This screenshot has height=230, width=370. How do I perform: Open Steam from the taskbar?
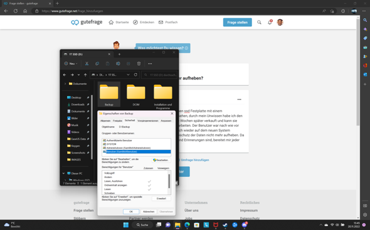225,225
